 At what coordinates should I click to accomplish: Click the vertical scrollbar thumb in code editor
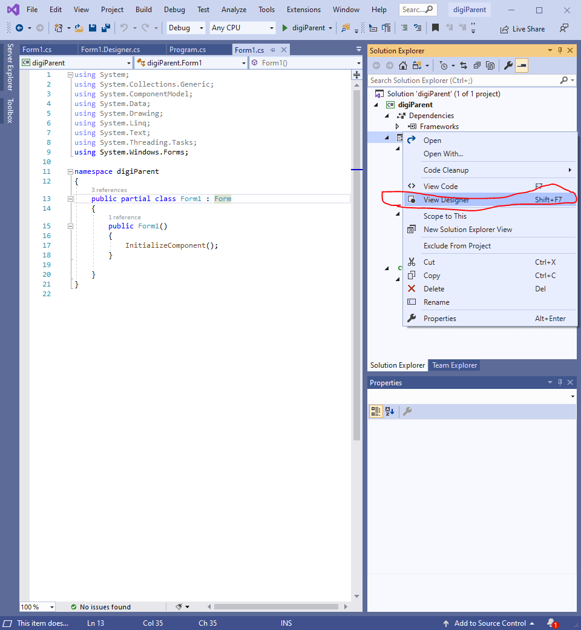click(356, 265)
